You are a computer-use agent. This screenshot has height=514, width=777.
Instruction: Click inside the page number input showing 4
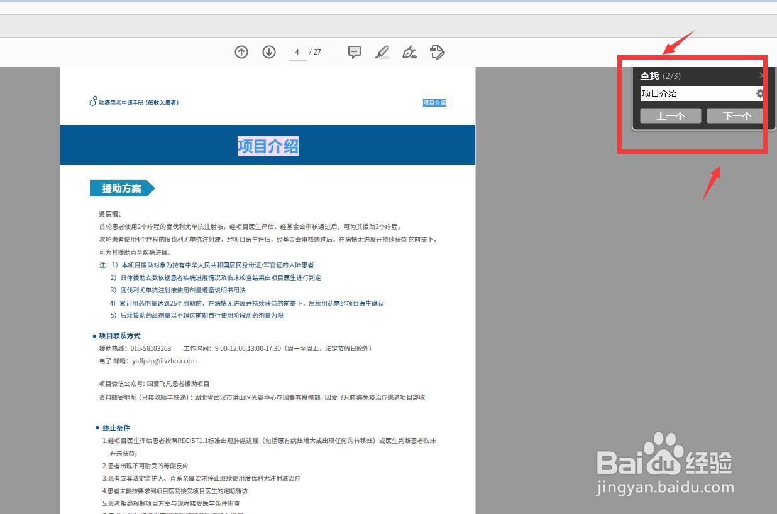coord(297,52)
